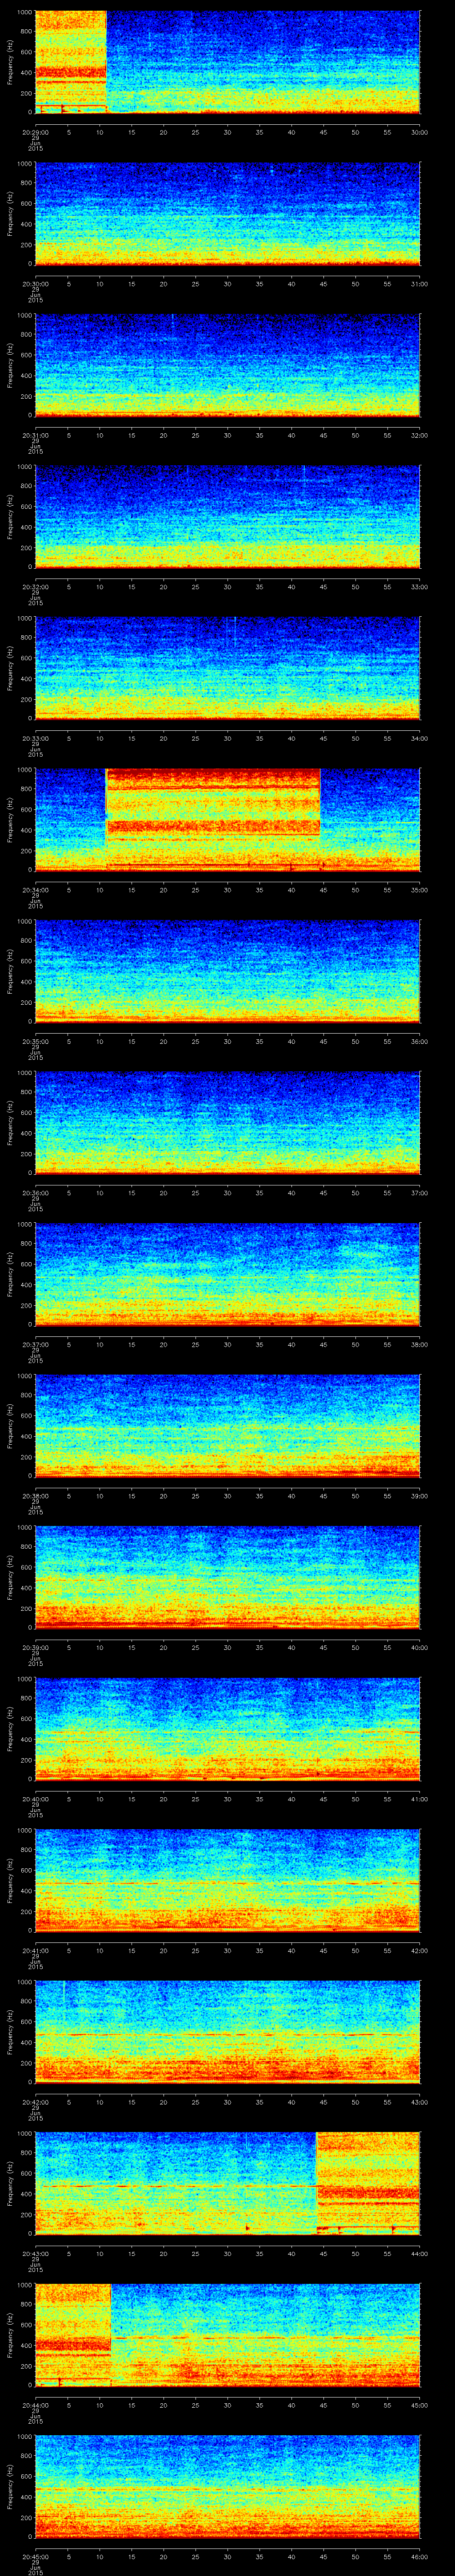Click the '20:41:00' start time label
The width and height of the screenshot is (455, 2576).
point(35,1950)
